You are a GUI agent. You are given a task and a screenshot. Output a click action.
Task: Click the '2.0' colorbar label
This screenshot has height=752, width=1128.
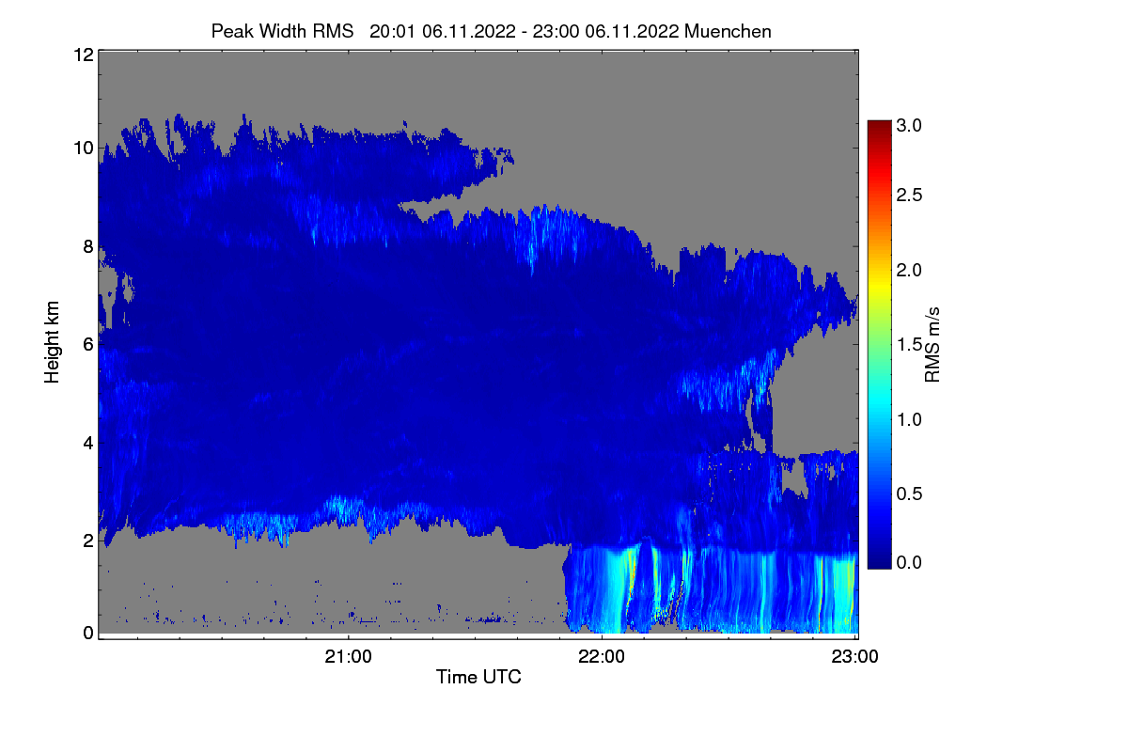pyautogui.click(x=909, y=271)
